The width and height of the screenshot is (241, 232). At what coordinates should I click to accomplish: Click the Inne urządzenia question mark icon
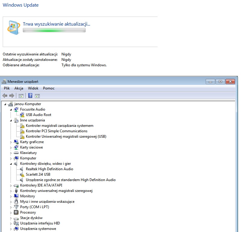(16, 120)
